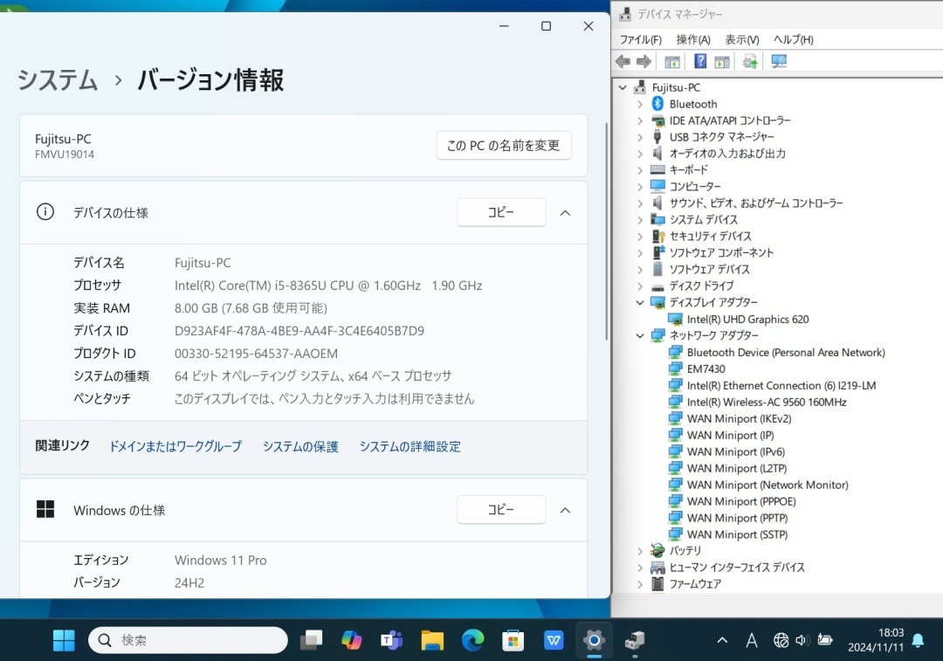The width and height of the screenshot is (943, 661).
Task: Click IME input mode A indicator
Action: click(752, 641)
